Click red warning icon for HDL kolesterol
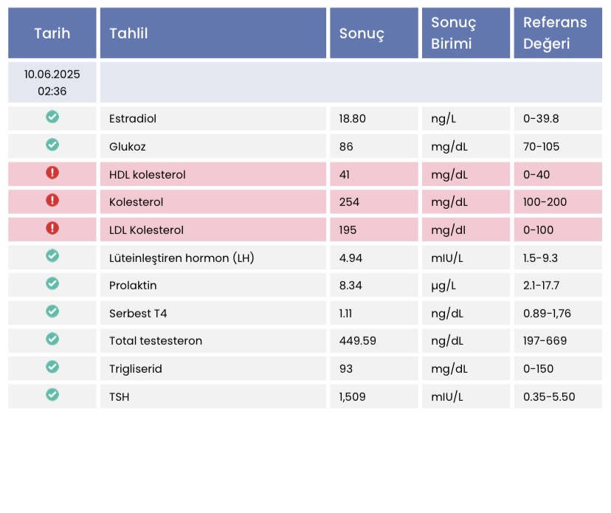 coord(52,172)
